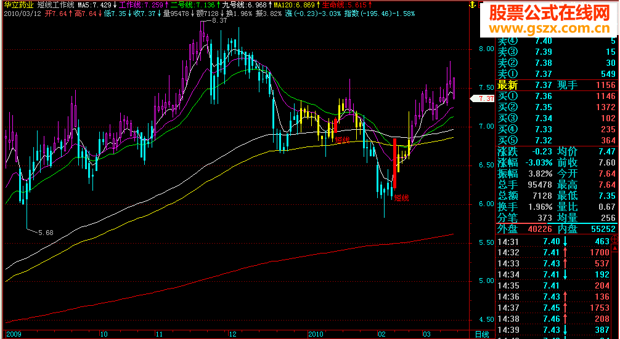Click the 8.37 high price marker
The height and width of the screenshot is (339, 620).
pos(219,20)
